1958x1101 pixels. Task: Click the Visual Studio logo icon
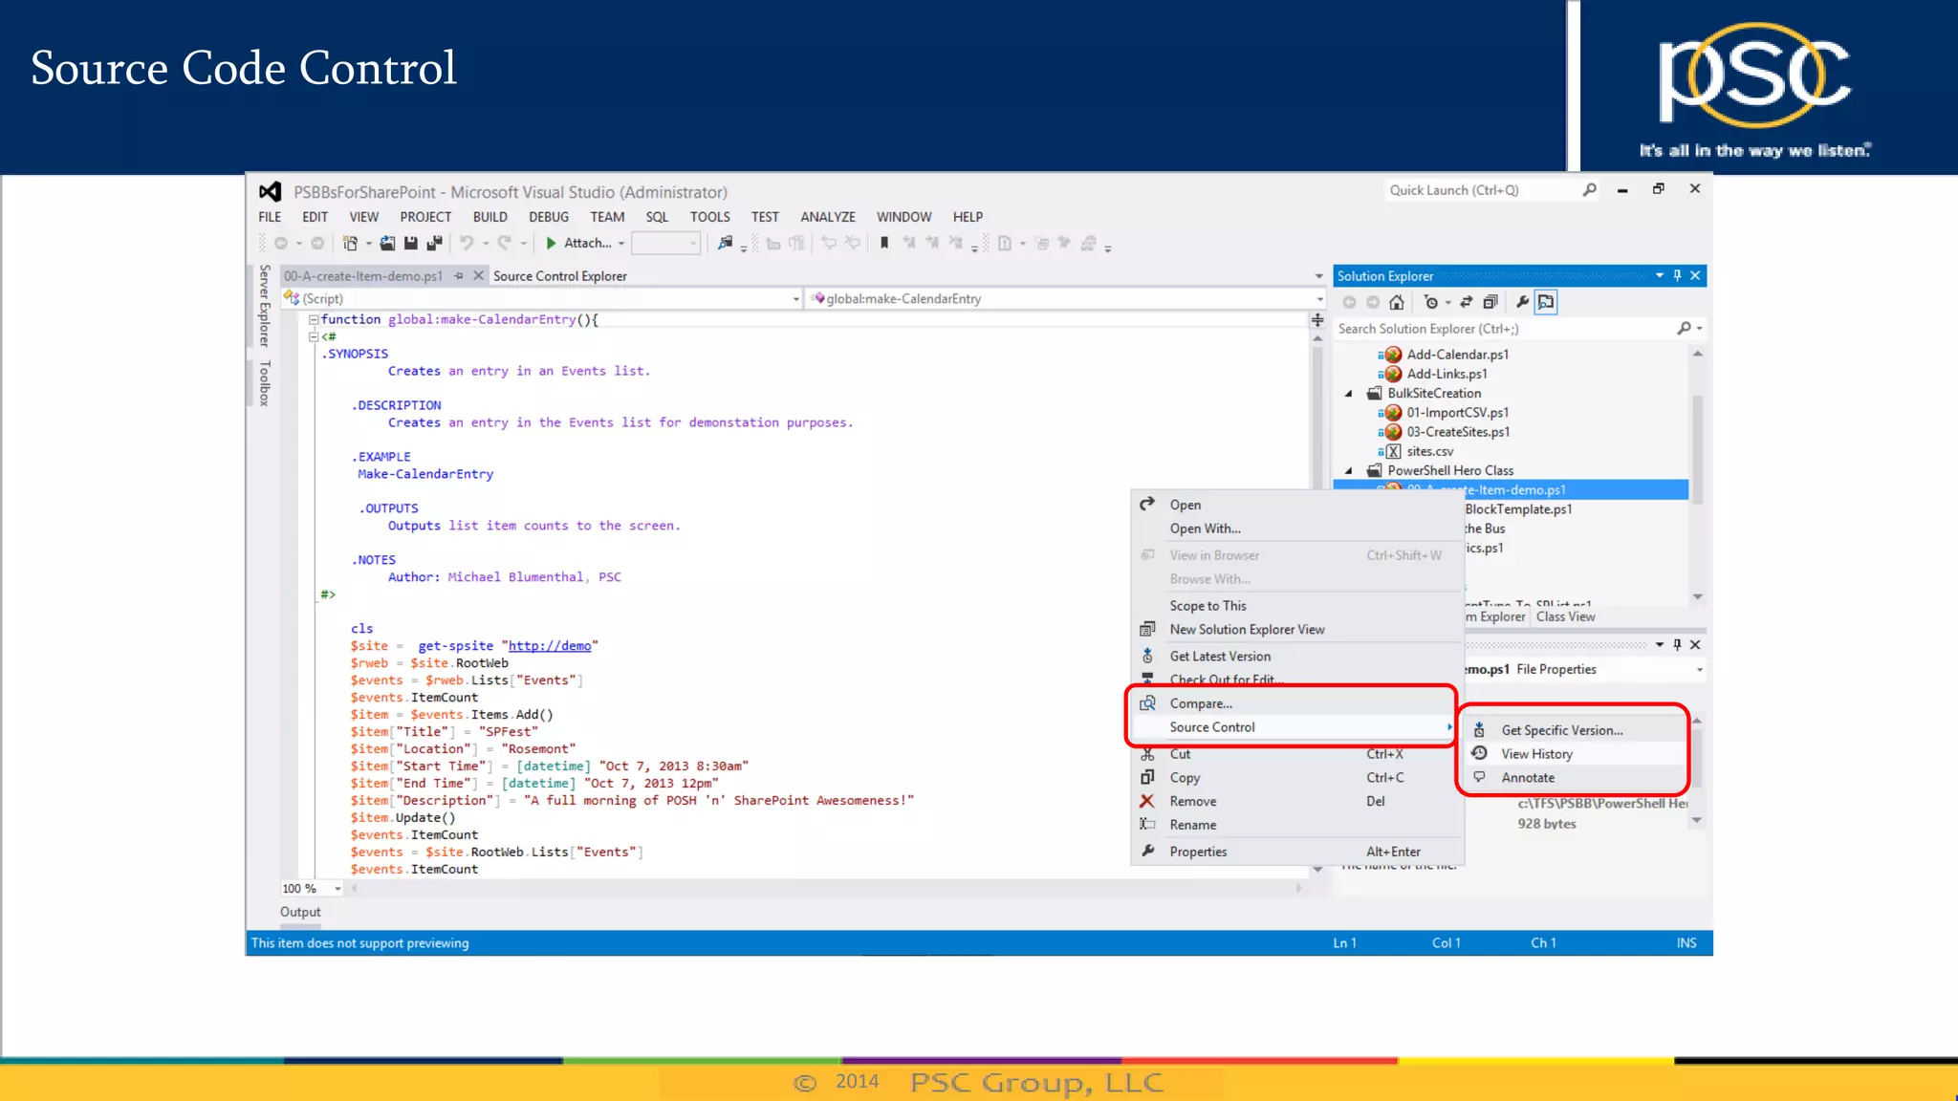click(x=270, y=191)
